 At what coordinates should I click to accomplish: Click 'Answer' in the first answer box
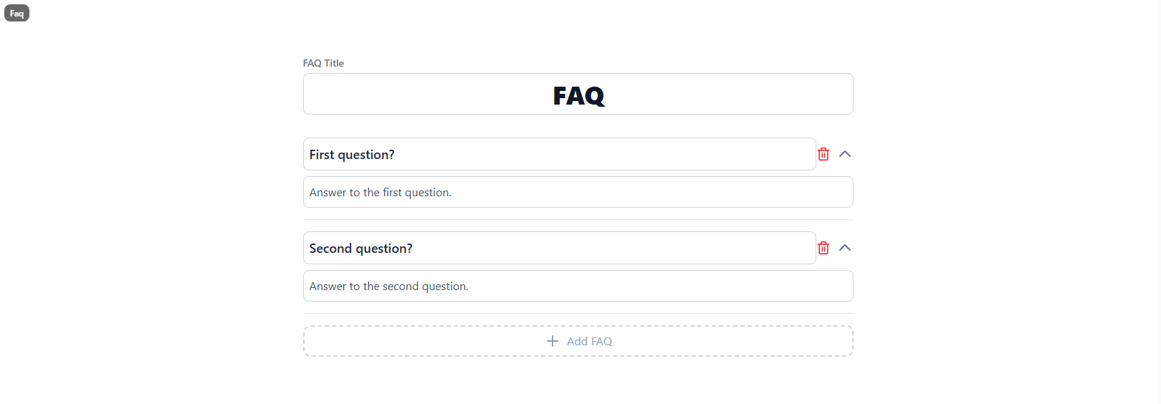coord(328,193)
